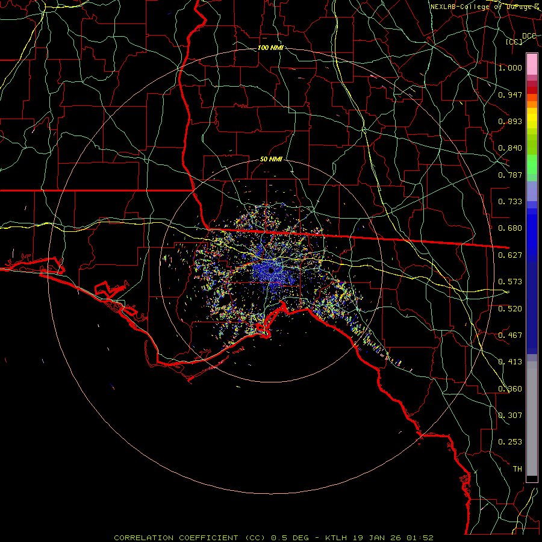Click the 0.787 scale value
This screenshot has width=542, height=542.
pyautogui.click(x=510, y=175)
